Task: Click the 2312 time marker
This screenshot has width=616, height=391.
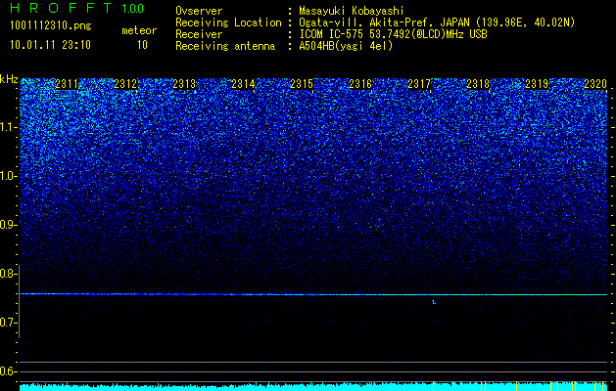Action: tap(125, 84)
